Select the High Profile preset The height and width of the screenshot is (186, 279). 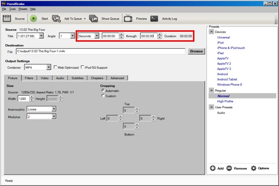(225, 101)
